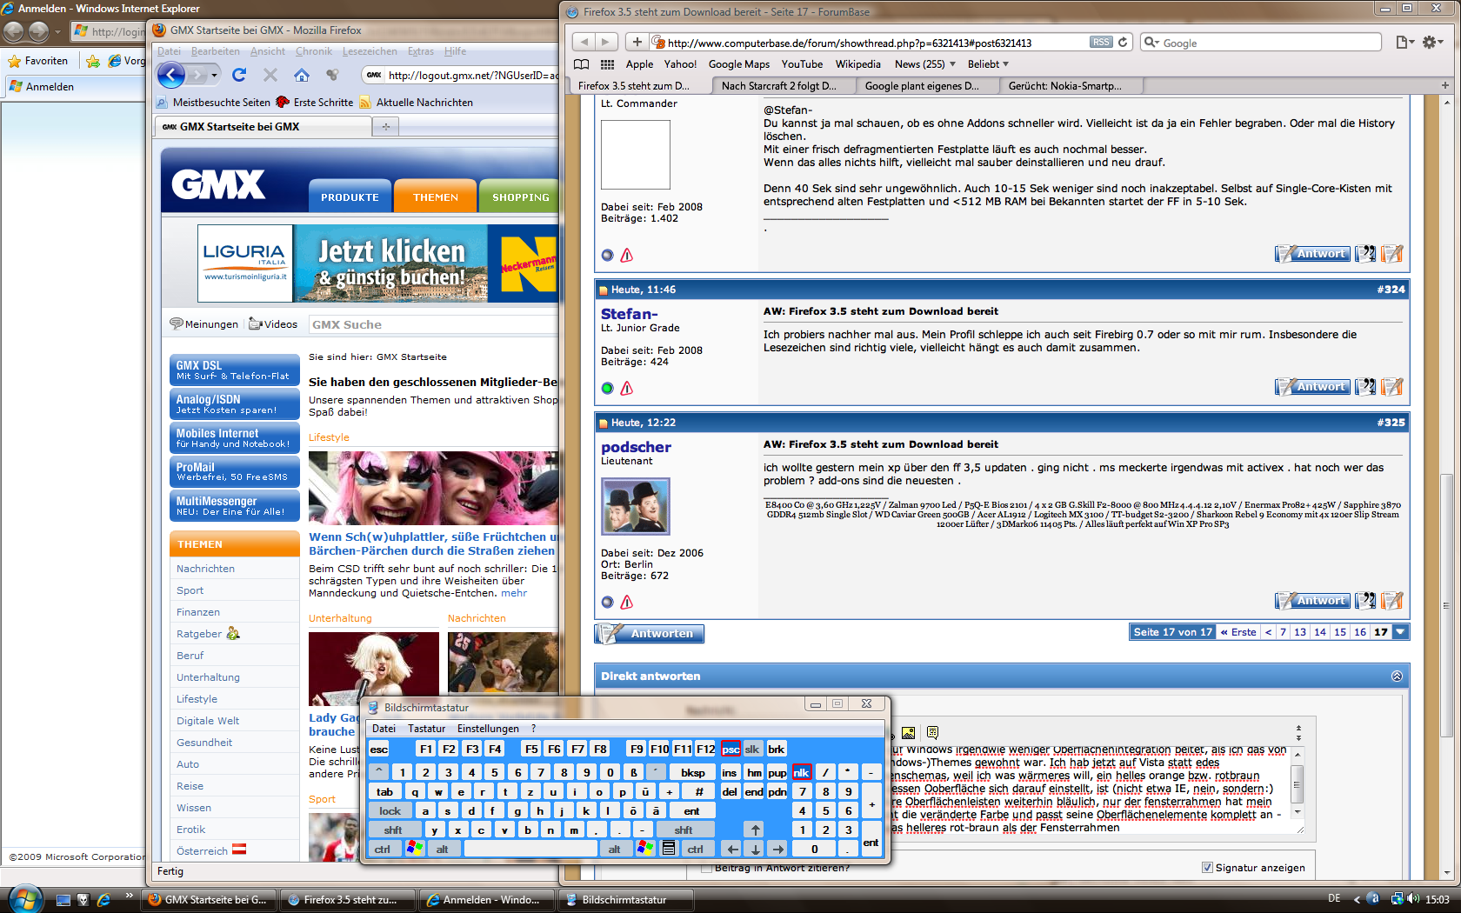Insert quote icon in the reply editor

click(x=932, y=733)
